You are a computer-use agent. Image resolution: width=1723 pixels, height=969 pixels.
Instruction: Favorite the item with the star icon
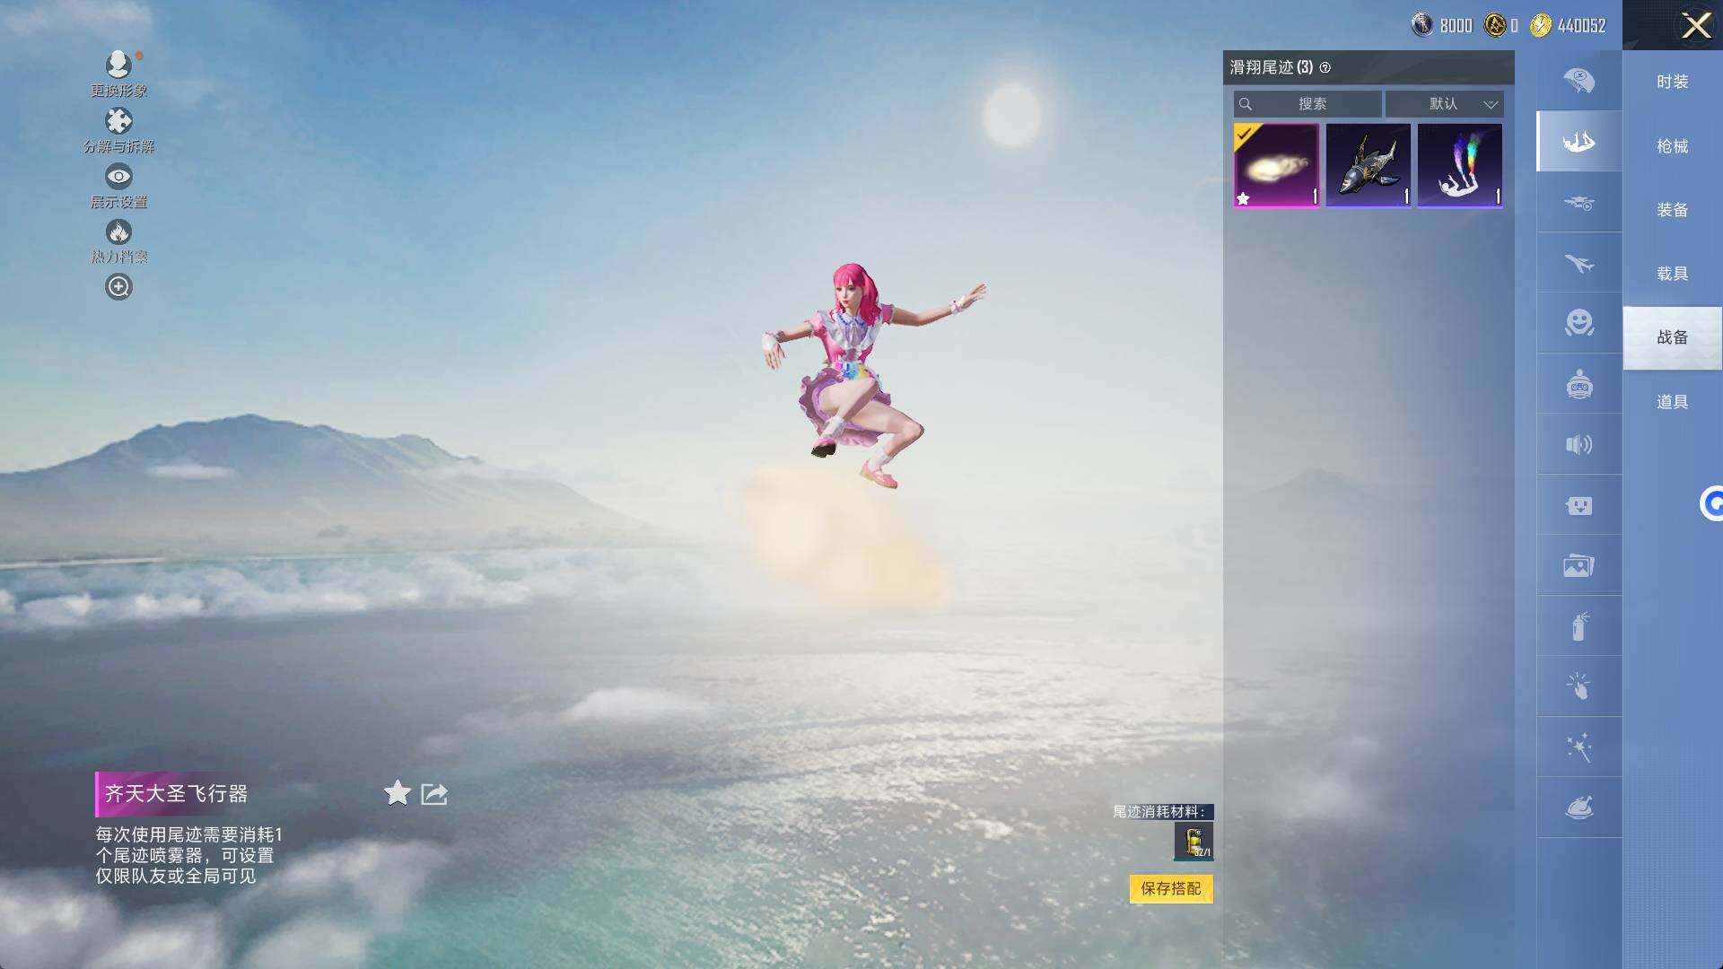click(x=397, y=793)
